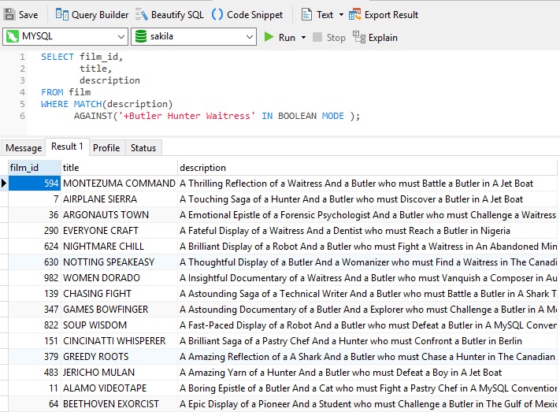Select the GREEDY ROOTS title cell

point(119,356)
